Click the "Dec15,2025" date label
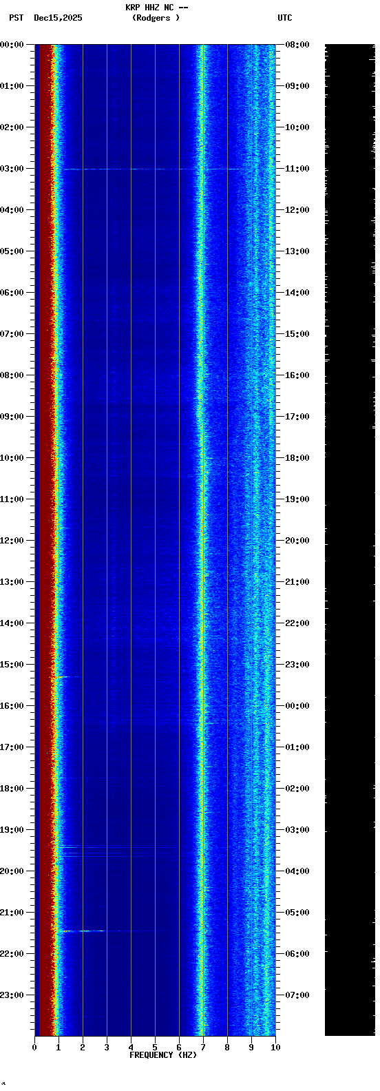This screenshot has height=1091, width=380. [58, 18]
